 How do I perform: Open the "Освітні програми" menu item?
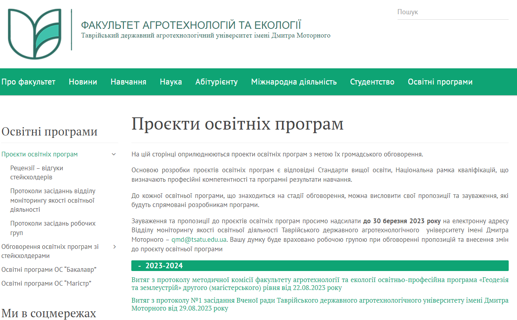click(439, 82)
